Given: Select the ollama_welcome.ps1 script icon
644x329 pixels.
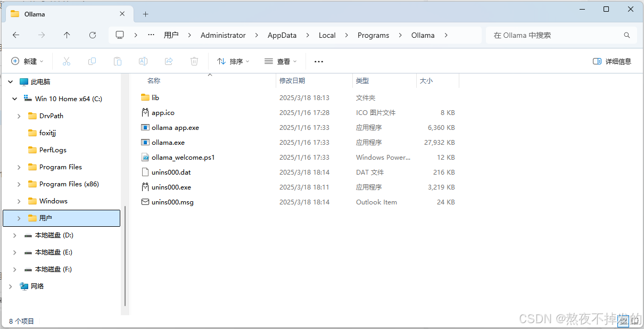Looking at the screenshot, I should click(145, 157).
